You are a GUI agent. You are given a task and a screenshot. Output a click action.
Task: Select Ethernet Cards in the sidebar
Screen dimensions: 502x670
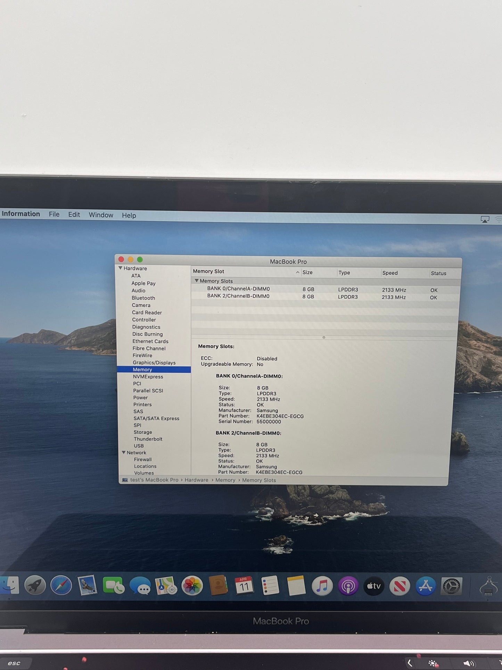point(150,341)
